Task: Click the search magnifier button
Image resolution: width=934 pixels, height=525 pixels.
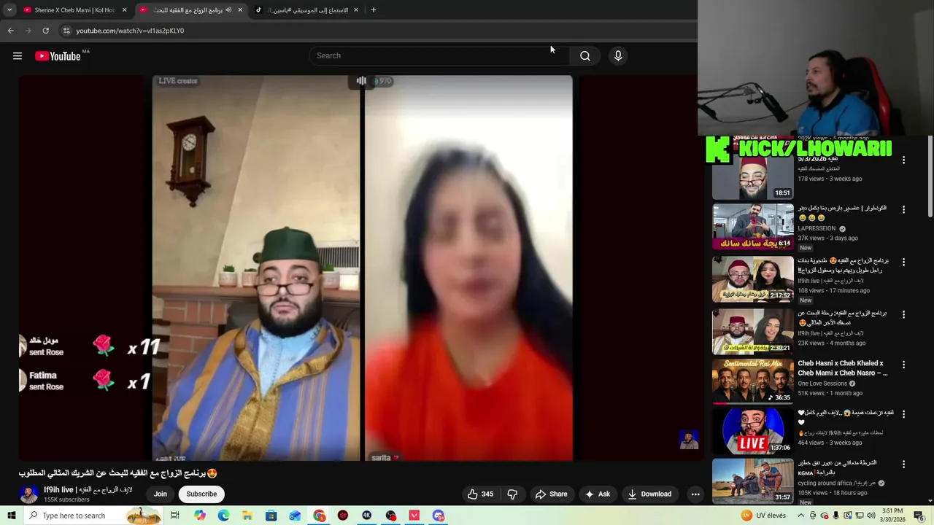Action: pyautogui.click(x=585, y=56)
